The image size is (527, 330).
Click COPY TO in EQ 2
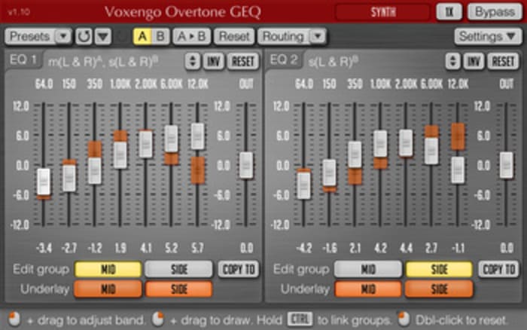click(498, 270)
